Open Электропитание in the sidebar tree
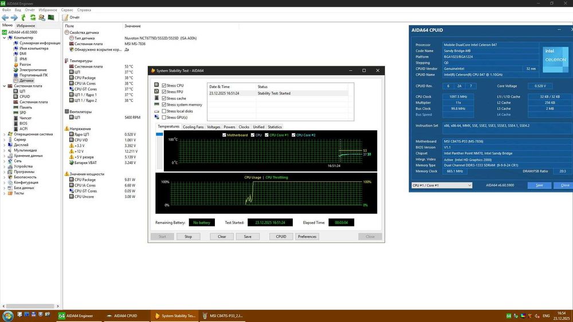This screenshot has width=573, height=322. [x=33, y=70]
